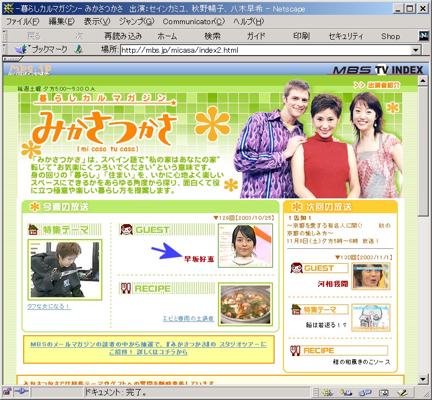This screenshot has width=432, height=400.
Task: Open the 河相我聞 guest photo thumbnail
Action: [x=371, y=276]
